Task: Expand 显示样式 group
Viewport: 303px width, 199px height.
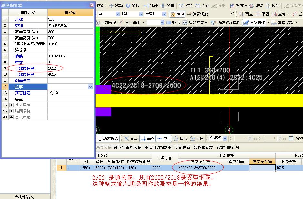Action: coord(11,117)
